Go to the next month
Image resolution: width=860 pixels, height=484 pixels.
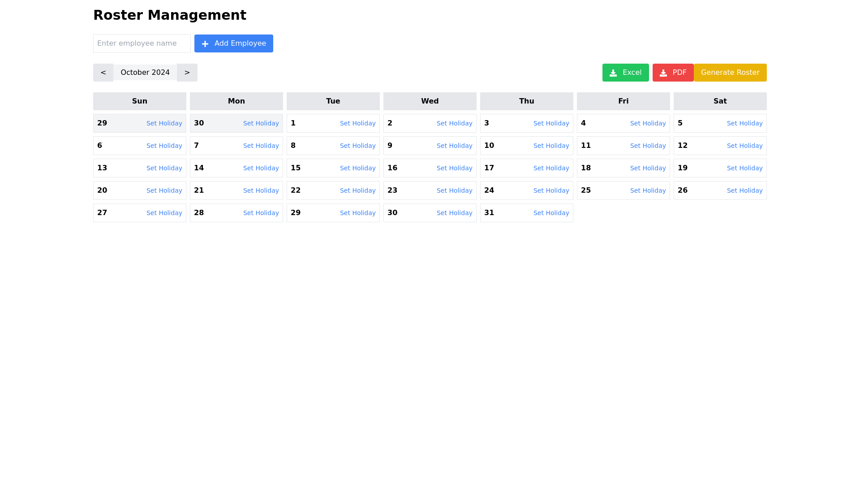187,72
